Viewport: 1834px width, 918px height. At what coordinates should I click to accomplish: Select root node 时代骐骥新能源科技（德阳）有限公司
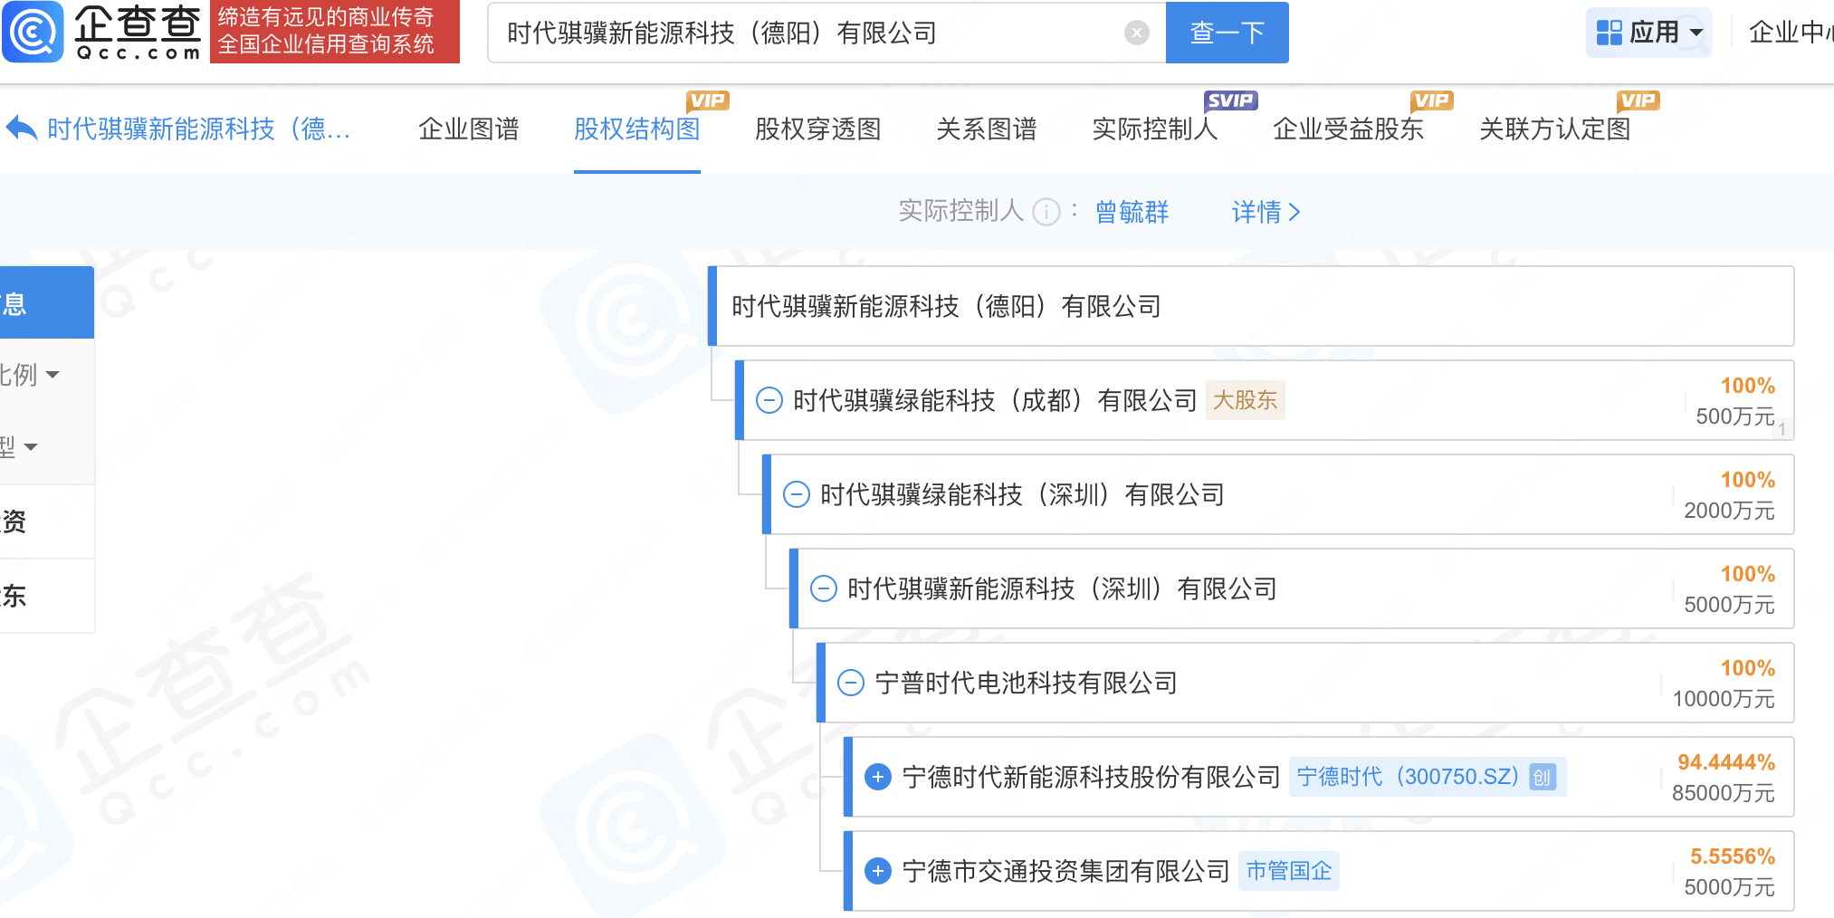[x=1251, y=306]
